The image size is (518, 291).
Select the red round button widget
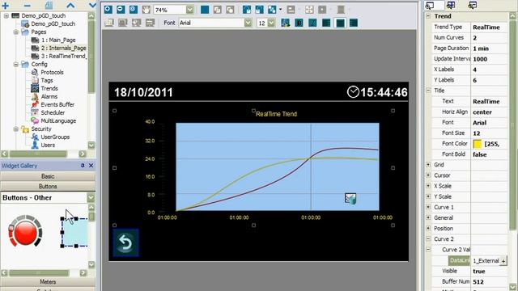(25, 231)
